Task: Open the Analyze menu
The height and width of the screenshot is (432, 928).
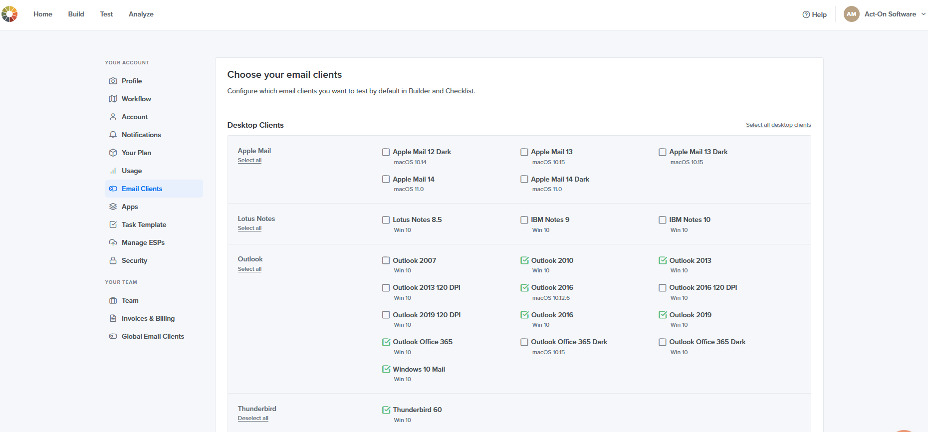Action: pyautogui.click(x=141, y=14)
